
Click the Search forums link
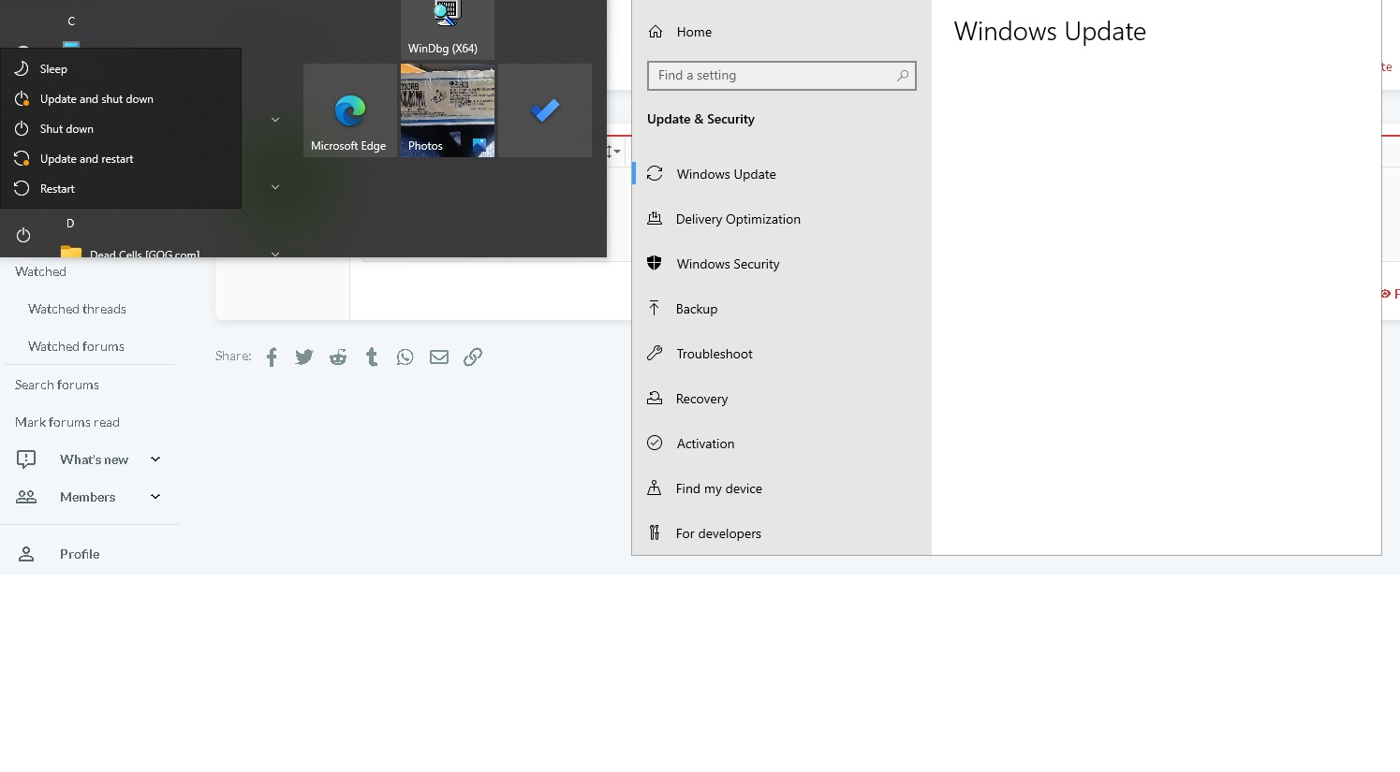tap(57, 386)
